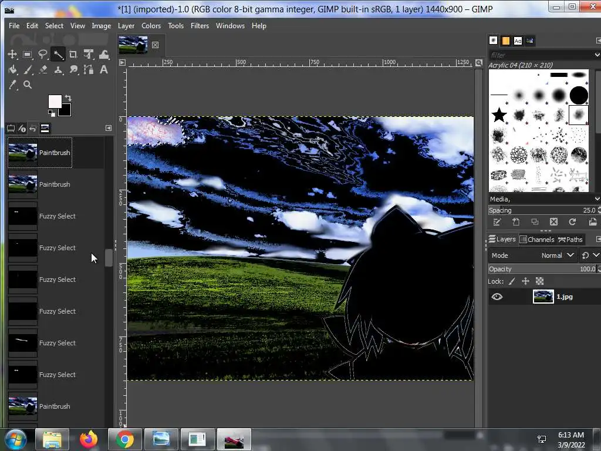Open the Windows menu
601x451 pixels.
(230, 26)
